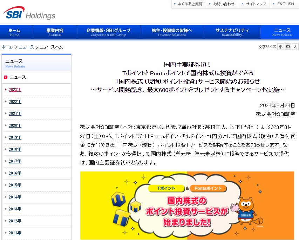The width and height of the screenshot is (299, 240).
Task: Click the date 2023年8月28日
Action: pyautogui.click(x=278, y=105)
